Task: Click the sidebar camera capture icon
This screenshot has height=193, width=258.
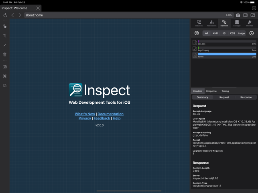Action: (5, 67)
